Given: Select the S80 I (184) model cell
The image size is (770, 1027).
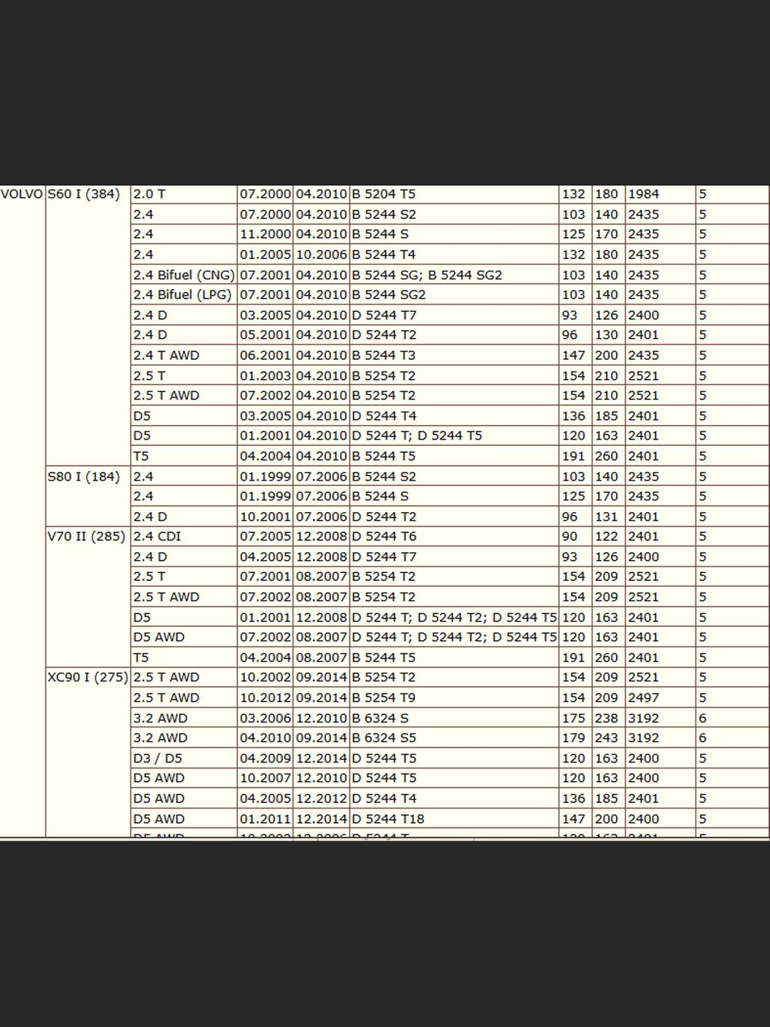Looking at the screenshot, I should coord(83,476).
